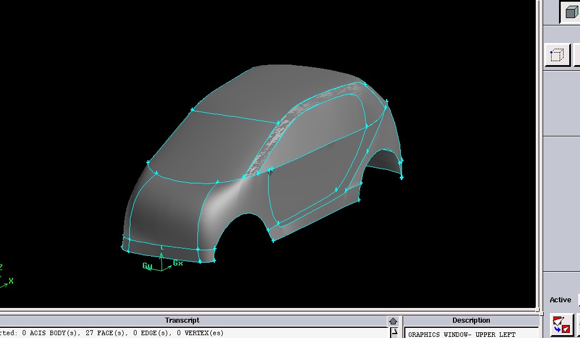This screenshot has width=580, height=338.
Task: Click the GRAPHICS WINDOW- UPPER LEFT description text
Action: (462, 334)
